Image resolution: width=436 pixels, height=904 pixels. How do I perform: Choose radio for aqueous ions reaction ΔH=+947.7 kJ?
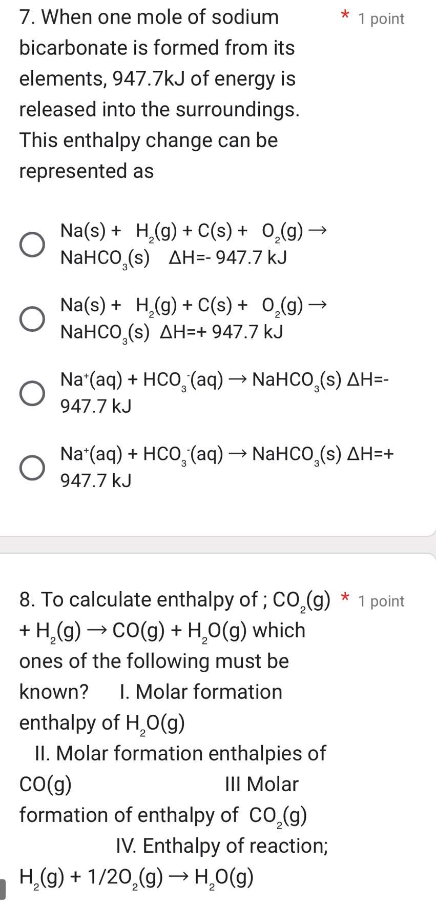pyautogui.click(x=32, y=467)
